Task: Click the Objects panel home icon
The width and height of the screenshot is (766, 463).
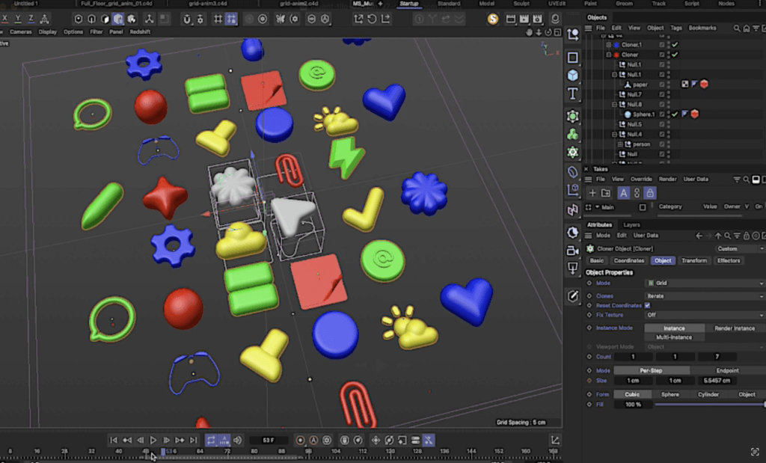Action: tap(747, 28)
